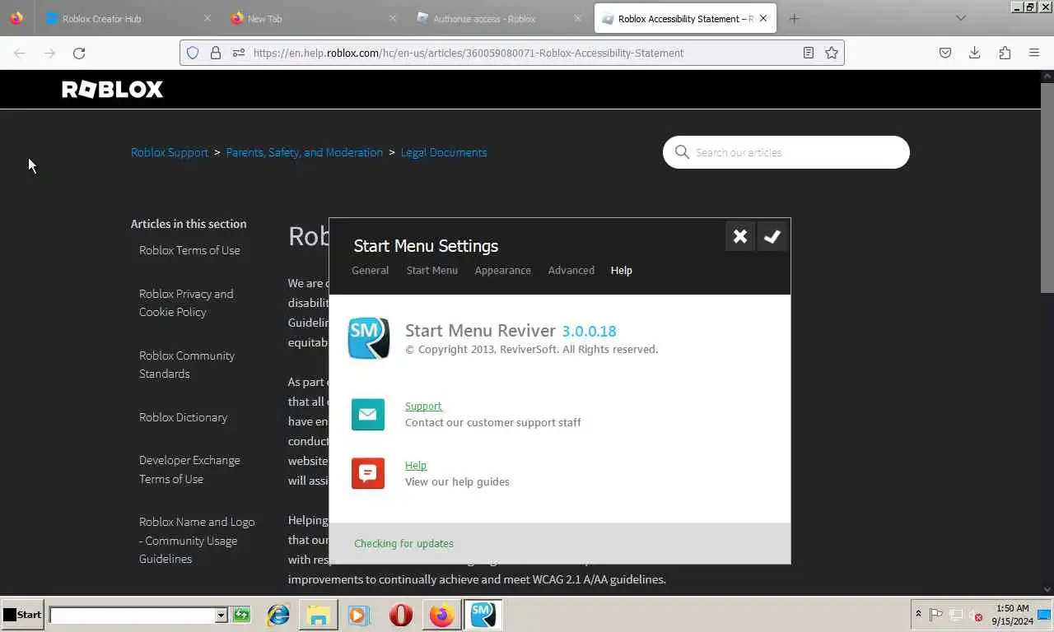The width and height of the screenshot is (1054, 632).
Task: Click the site security padlock icon
Action: pyautogui.click(x=216, y=53)
